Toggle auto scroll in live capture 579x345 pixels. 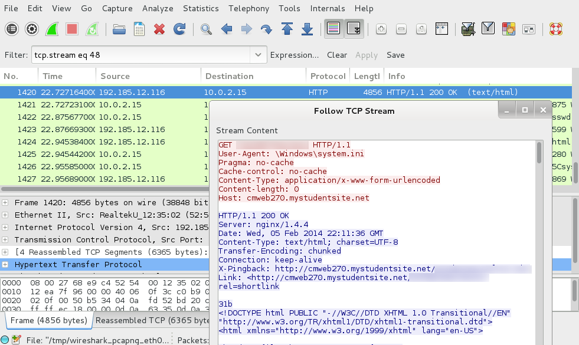(354, 29)
